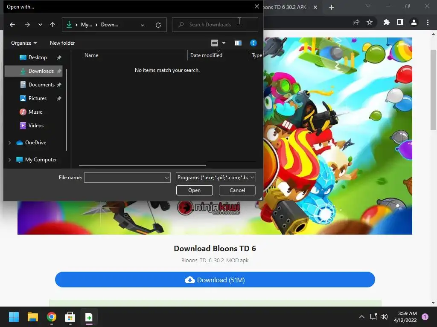The image size is (437, 327).
Task: Click the Cancel button
Action: [237, 190]
